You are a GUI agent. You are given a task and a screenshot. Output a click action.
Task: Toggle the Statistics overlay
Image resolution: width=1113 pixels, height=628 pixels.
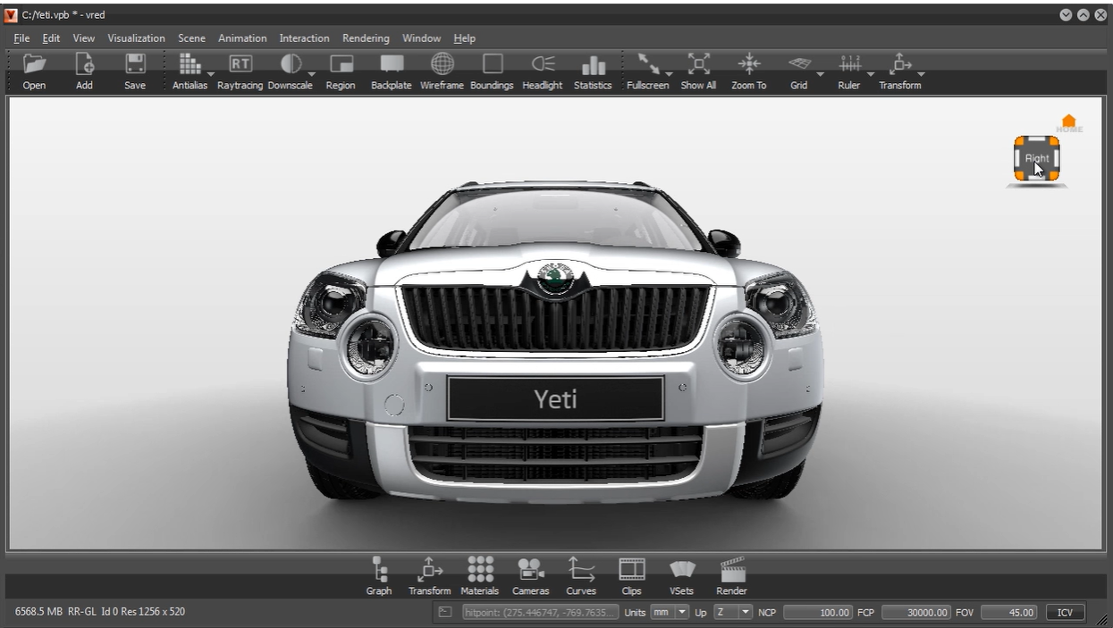click(593, 66)
